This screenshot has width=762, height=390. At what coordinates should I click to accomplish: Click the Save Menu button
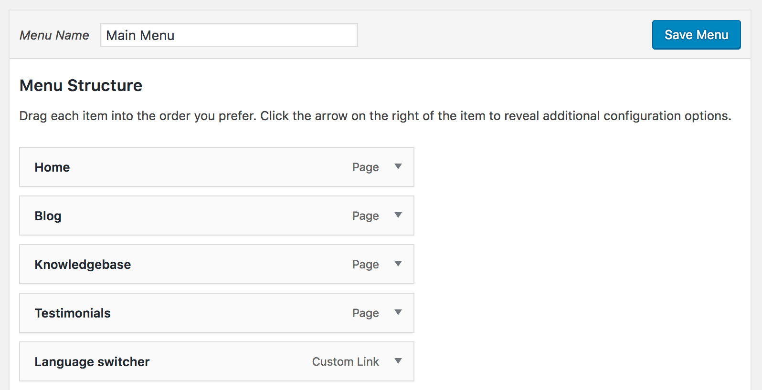(x=696, y=35)
